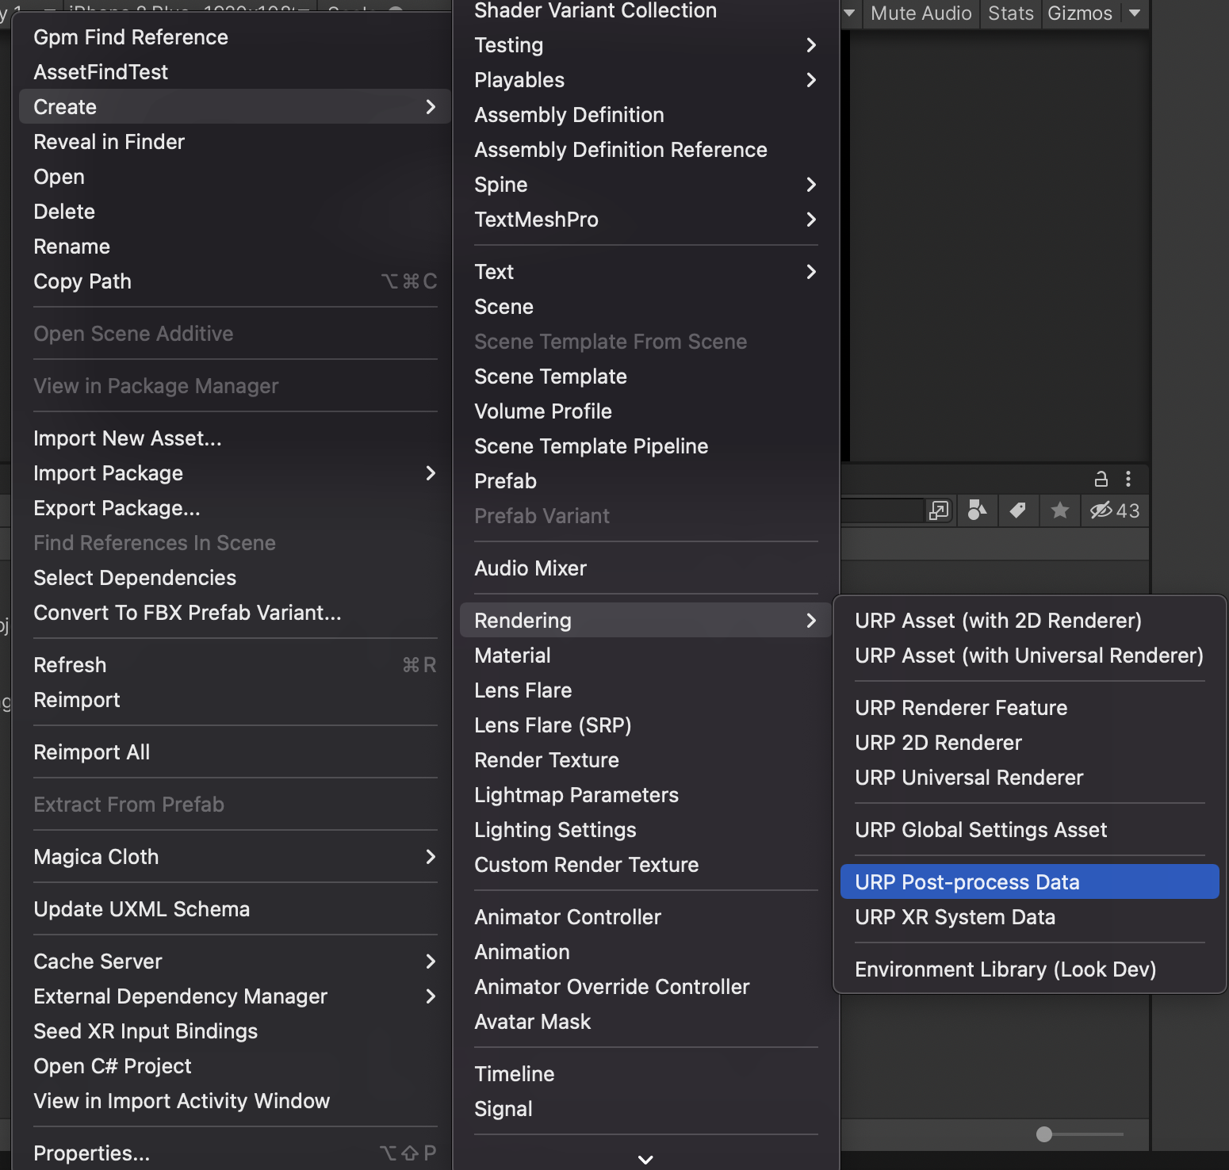Click Reimport All

click(235, 752)
